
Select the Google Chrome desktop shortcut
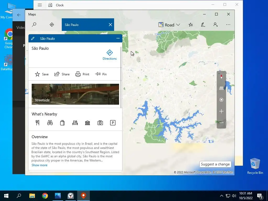tap(9, 39)
